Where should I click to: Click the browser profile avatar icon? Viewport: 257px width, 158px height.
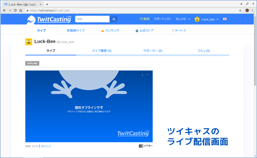pos(247,11)
